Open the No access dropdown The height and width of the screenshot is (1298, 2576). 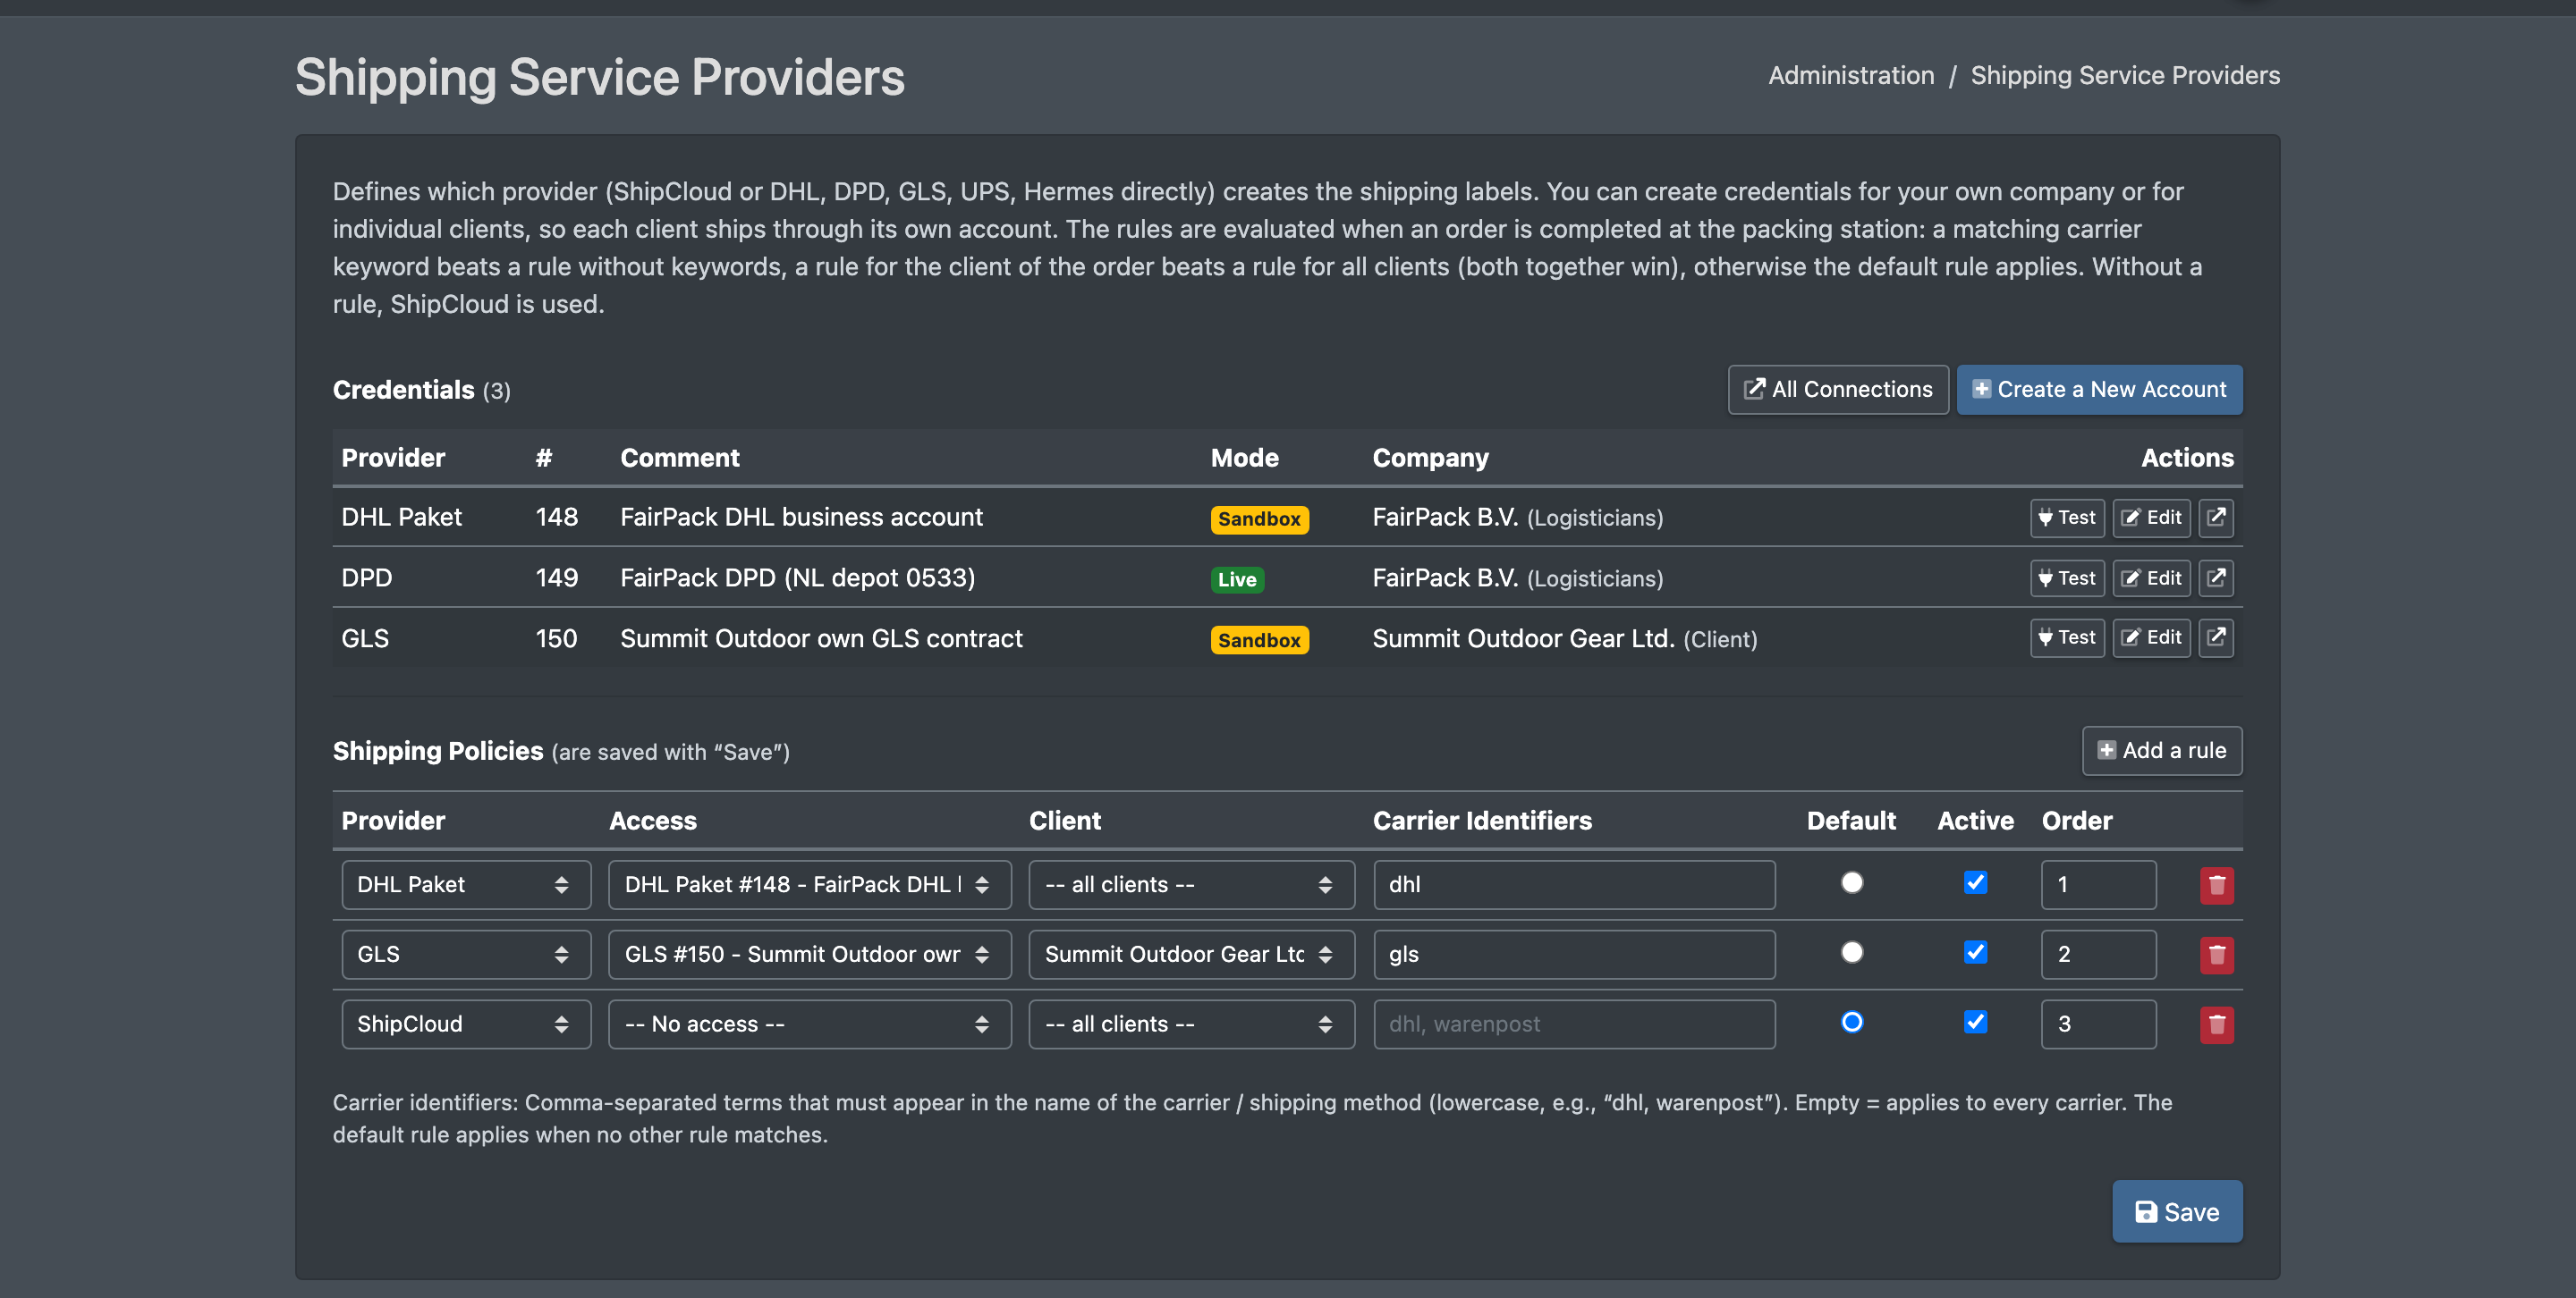[x=810, y=1024]
